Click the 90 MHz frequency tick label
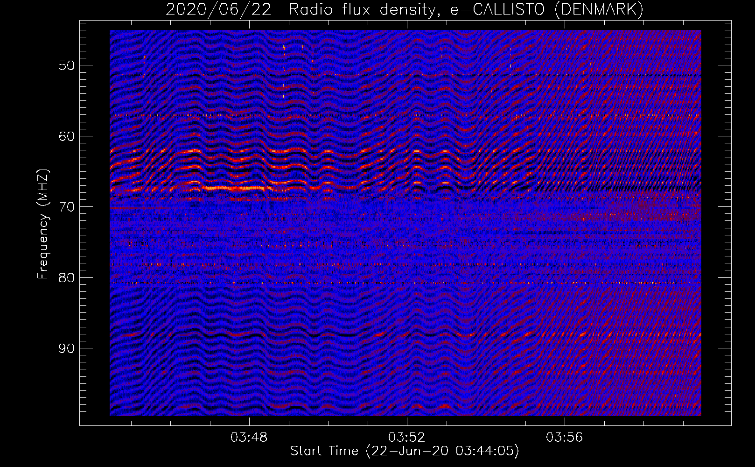The width and height of the screenshot is (755, 467). point(66,348)
